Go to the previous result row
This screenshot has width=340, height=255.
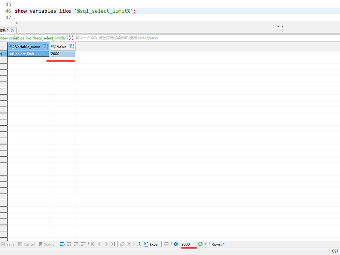[100, 244]
